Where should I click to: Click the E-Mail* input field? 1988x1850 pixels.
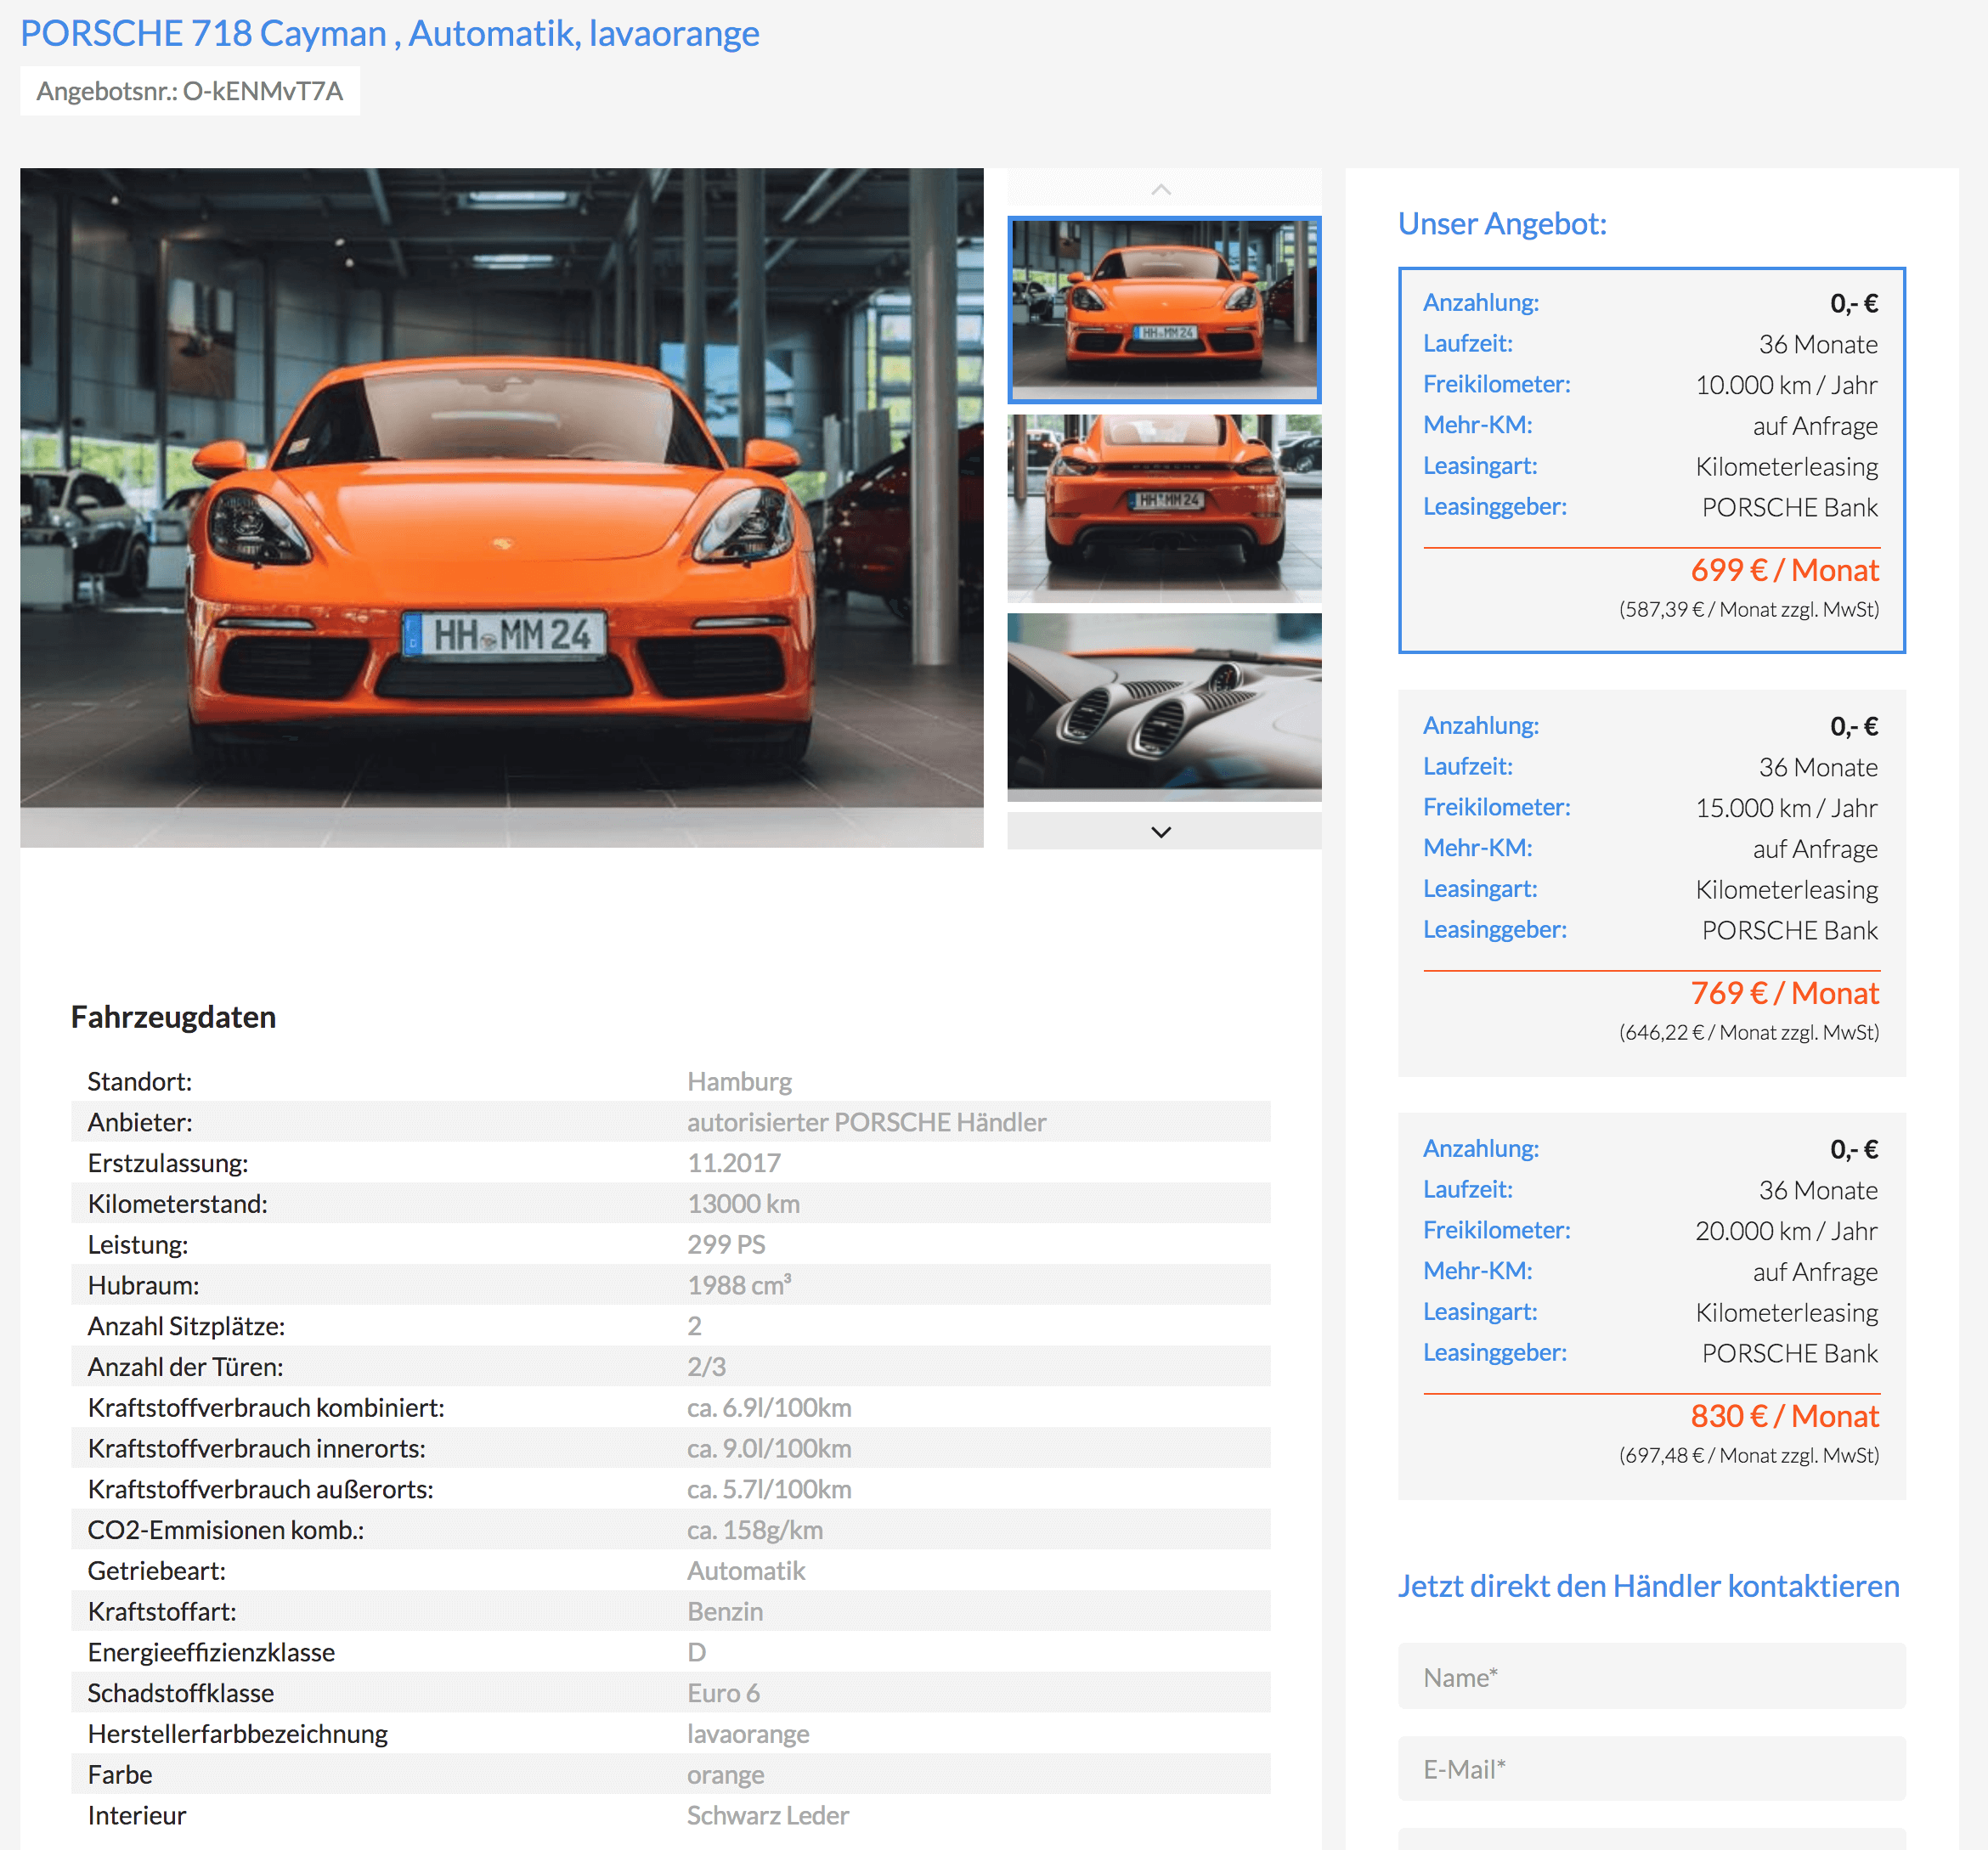coord(1652,1768)
